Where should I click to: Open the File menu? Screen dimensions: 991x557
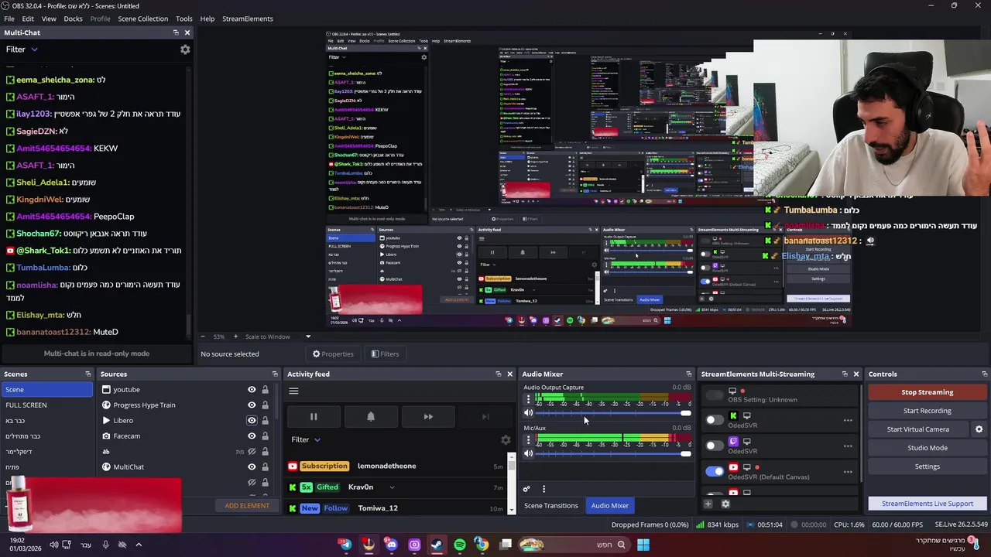(x=9, y=19)
